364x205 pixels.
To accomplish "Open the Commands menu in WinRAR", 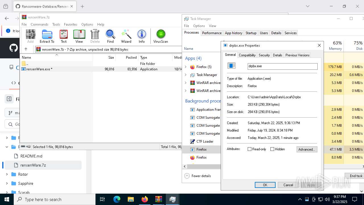I will coord(40,24).
